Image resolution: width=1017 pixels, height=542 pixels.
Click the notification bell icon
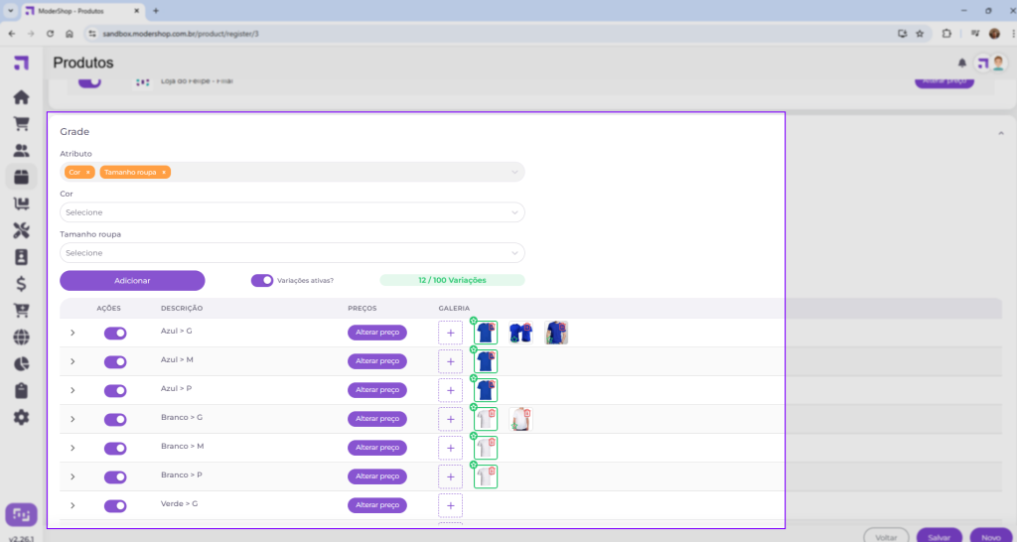(x=961, y=64)
